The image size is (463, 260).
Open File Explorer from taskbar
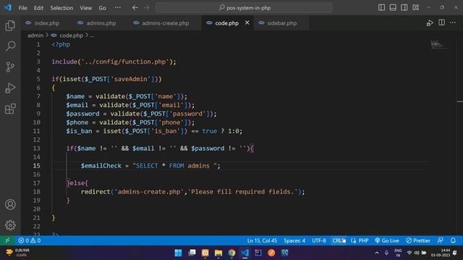[218, 253]
